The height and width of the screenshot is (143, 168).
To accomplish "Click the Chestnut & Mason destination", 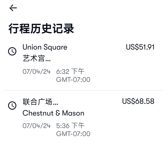I will pos(53,113).
